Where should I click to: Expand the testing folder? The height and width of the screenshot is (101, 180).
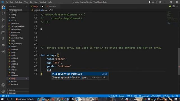point(13,15)
